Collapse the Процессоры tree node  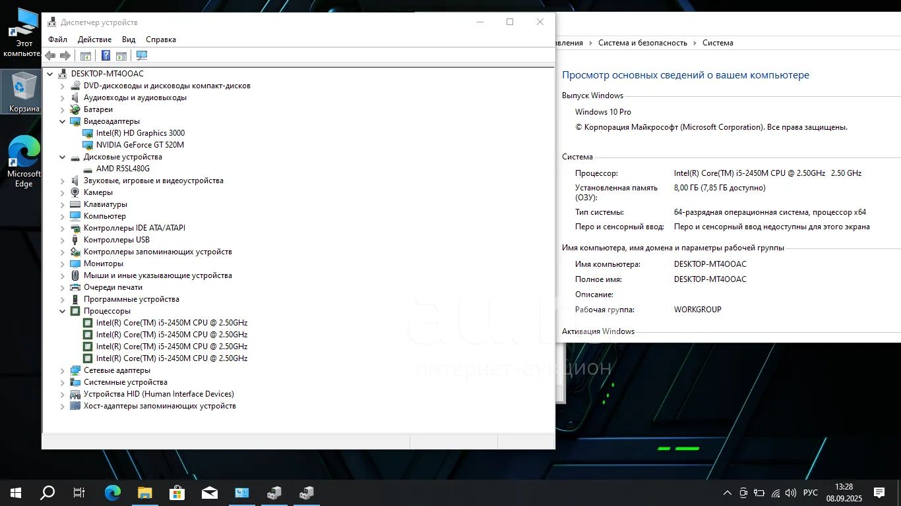tap(63, 311)
